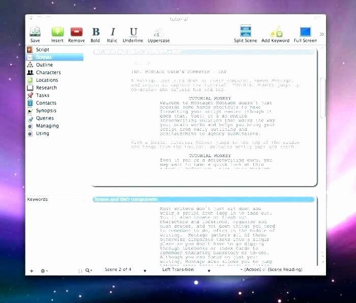Open the search magnifier dropdown

88,270
